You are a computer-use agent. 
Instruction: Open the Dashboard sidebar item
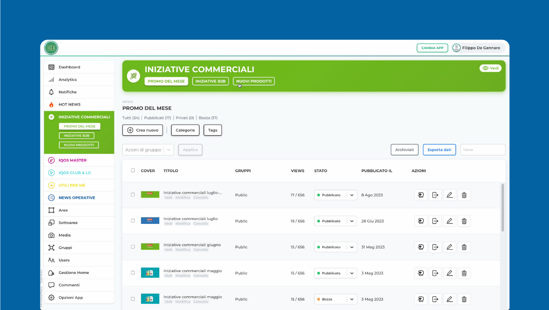point(79,67)
